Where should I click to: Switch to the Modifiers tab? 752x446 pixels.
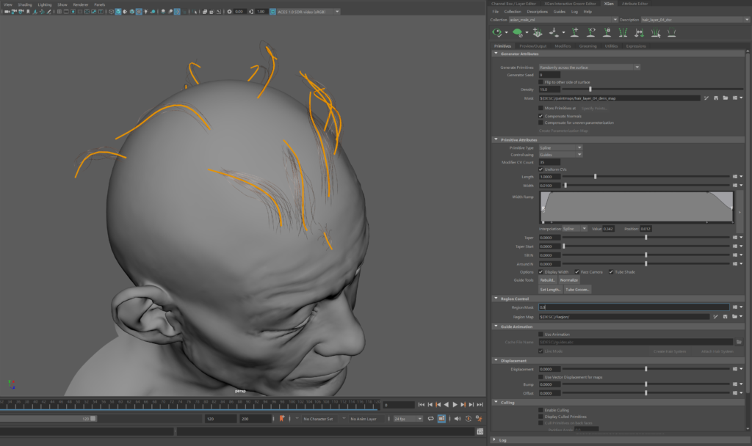tap(563, 46)
